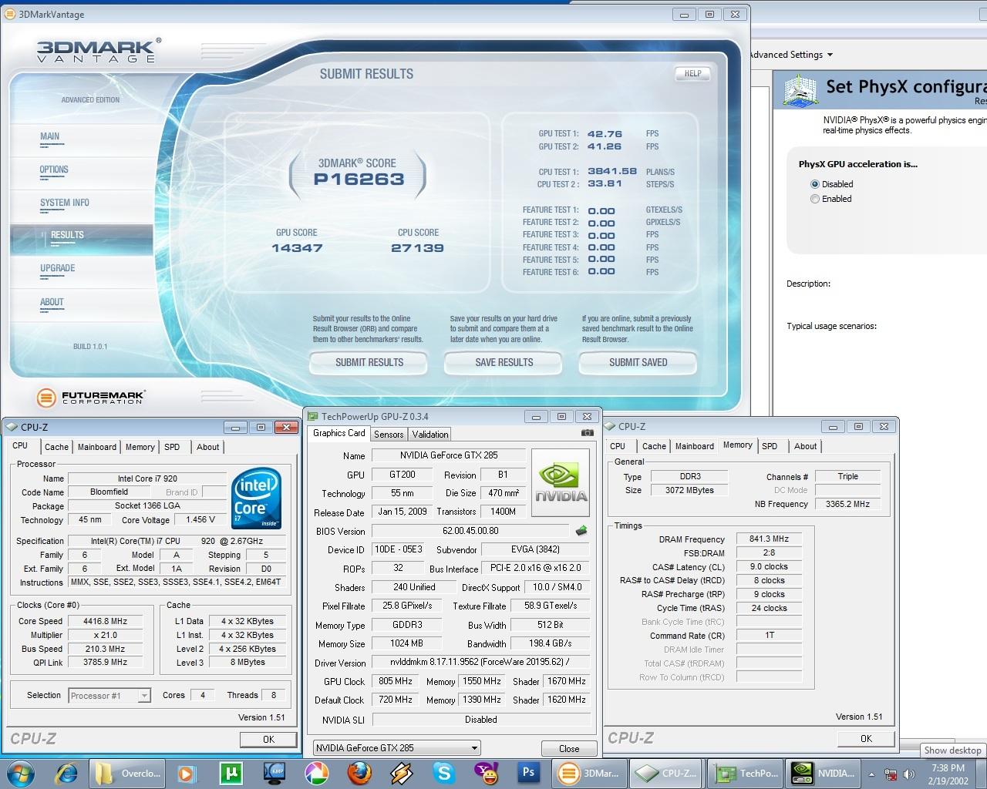Screen dimensions: 987x789
Task: Launch Photoshop from the taskbar
Action: (528, 773)
